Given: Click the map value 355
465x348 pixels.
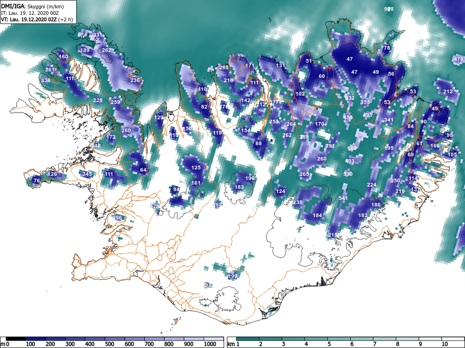Looking at the screenshot, I should 365,102.
